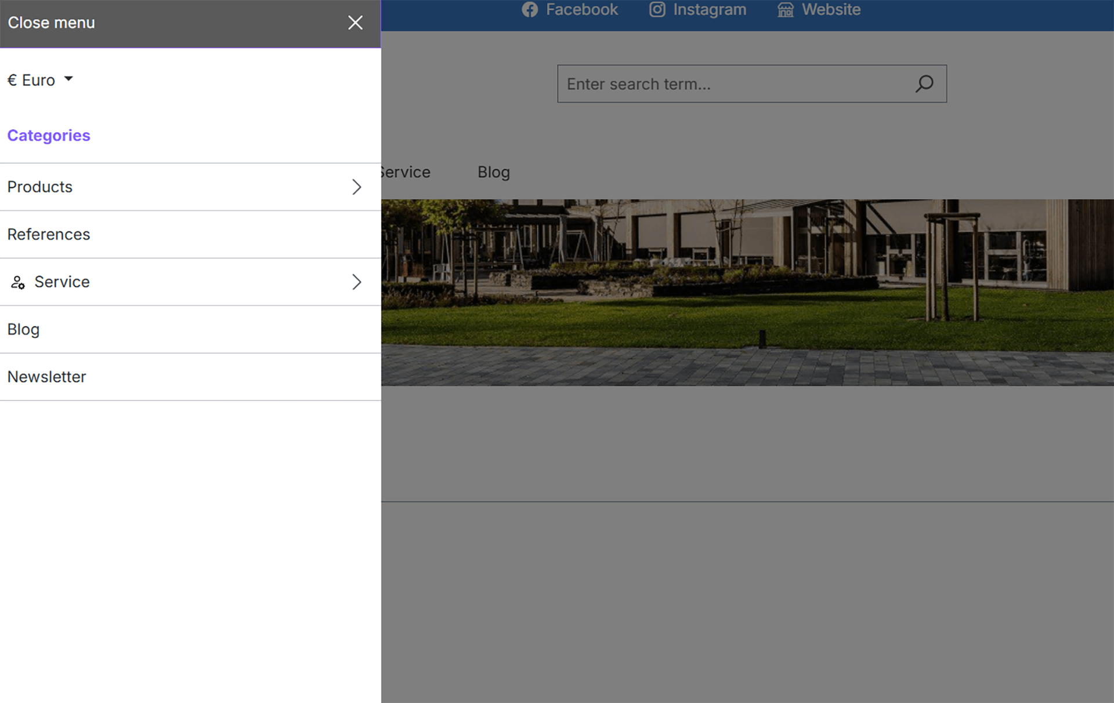Click the search magnifier icon
This screenshot has width=1114, height=703.
coord(924,84)
